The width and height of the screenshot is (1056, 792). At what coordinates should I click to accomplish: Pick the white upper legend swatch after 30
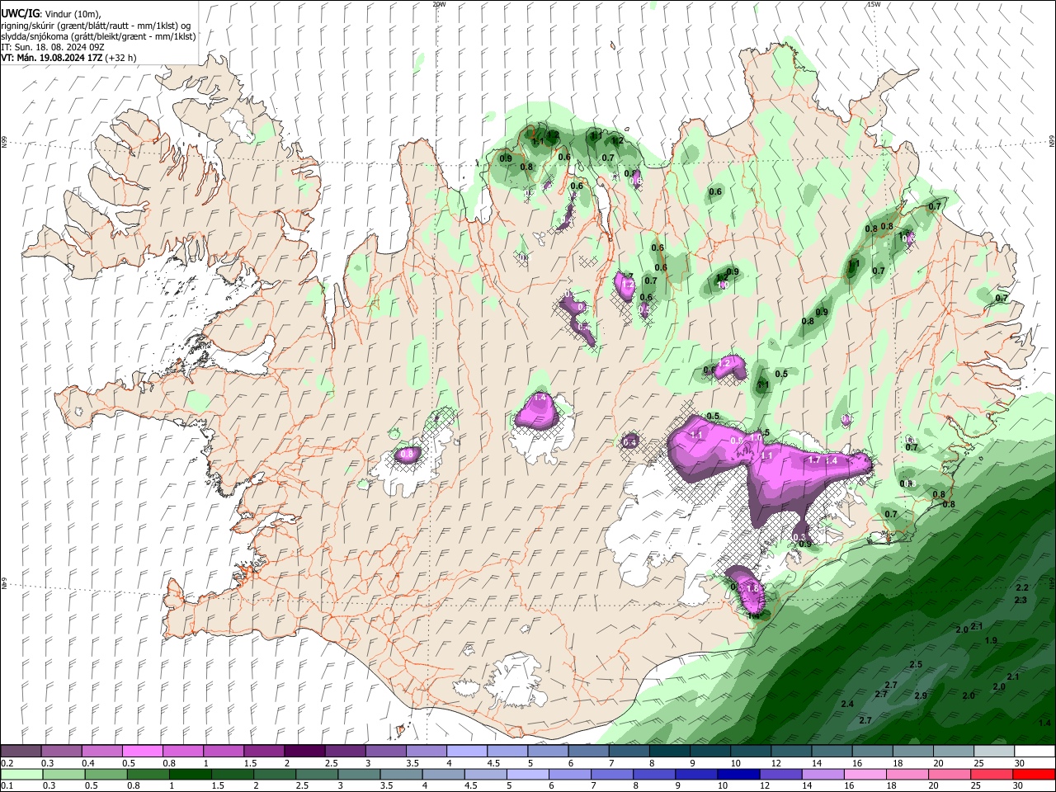click(1035, 752)
